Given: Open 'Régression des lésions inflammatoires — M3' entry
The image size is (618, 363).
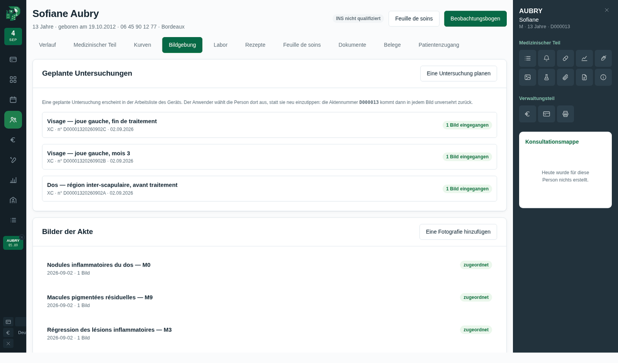Looking at the screenshot, I should tap(269, 333).
